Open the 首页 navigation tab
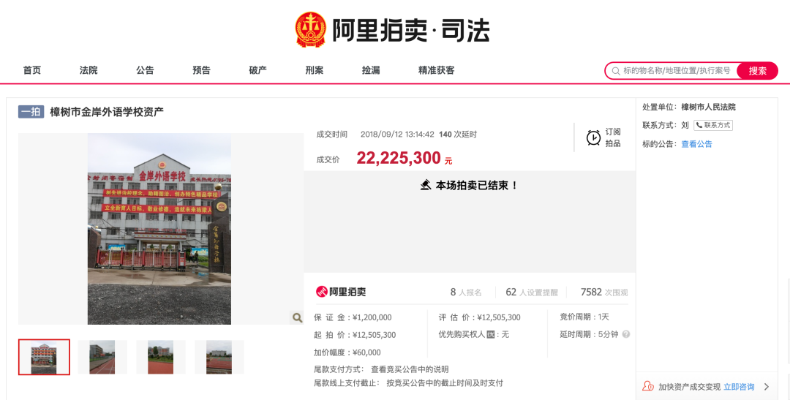790x400 pixels. 31,70
